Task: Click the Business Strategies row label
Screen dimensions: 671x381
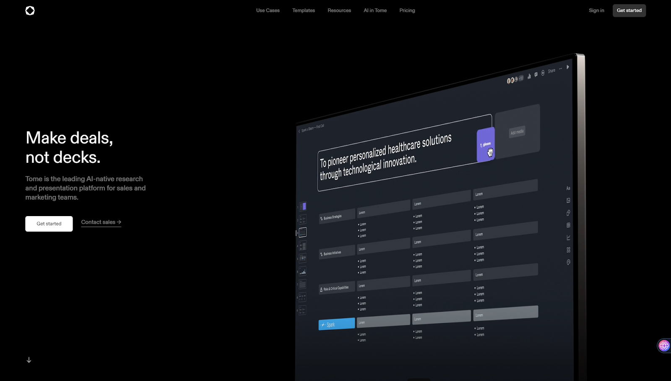Action: (x=337, y=217)
